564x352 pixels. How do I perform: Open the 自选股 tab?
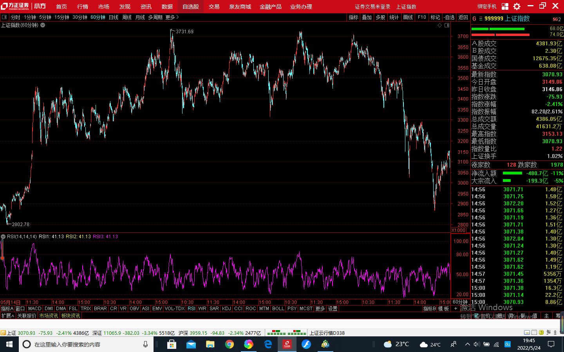pos(191,7)
